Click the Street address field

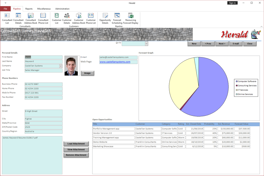[43, 113]
